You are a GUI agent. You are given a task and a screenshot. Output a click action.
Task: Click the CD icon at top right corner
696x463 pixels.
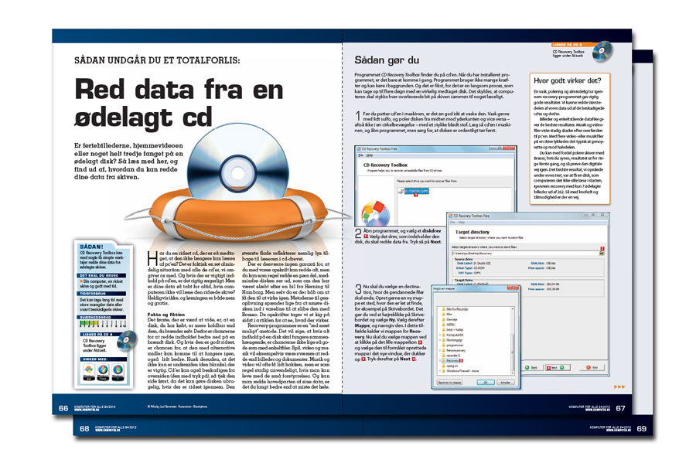(602, 50)
